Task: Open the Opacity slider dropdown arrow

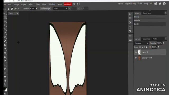Action: click(163, 43)
